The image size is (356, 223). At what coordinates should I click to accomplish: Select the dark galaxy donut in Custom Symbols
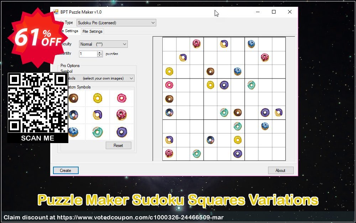point(73,115)
